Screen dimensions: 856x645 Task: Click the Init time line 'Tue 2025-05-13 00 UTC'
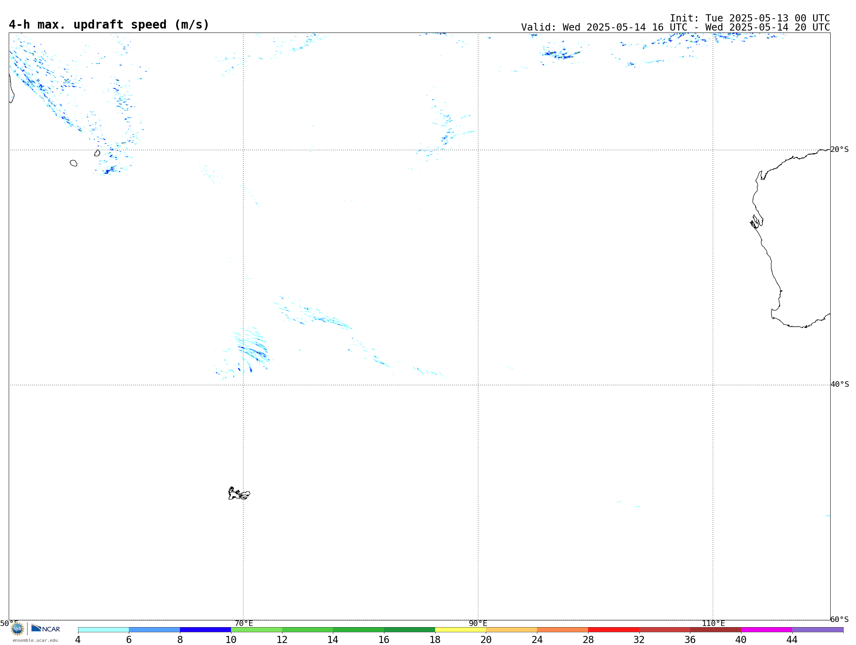click(x=750, y=18)
